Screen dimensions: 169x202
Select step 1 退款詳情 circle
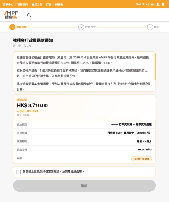12,27
